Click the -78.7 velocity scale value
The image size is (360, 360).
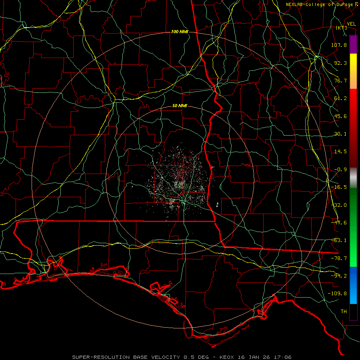339,258
